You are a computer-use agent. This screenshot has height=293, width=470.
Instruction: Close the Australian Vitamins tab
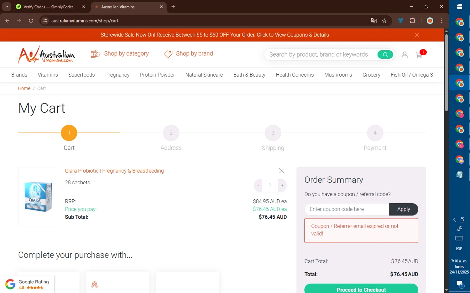pos(161,7)
